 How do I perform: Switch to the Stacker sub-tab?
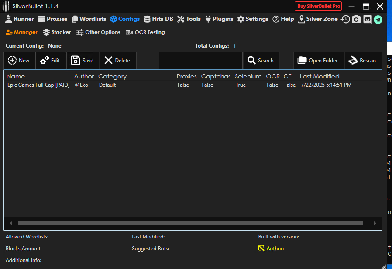pos(57,32)
